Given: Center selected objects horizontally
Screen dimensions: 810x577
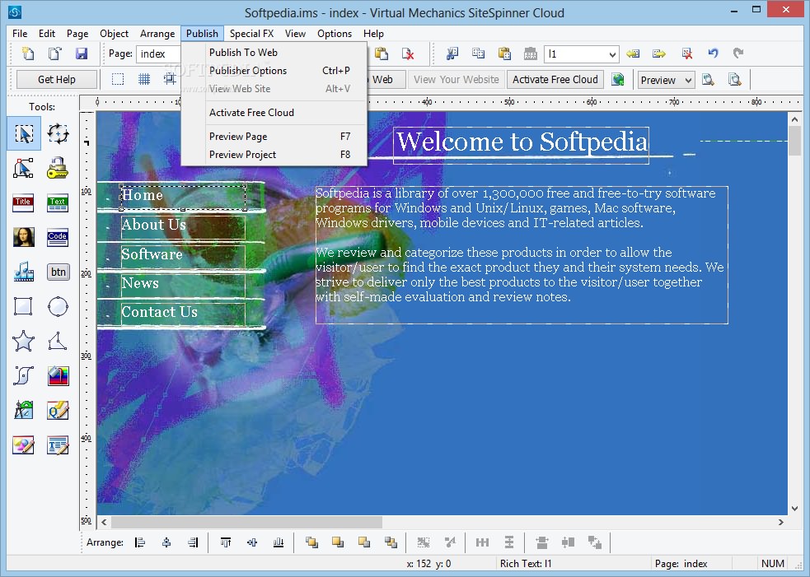Looking at the screenshot, I should pos(166,542).
